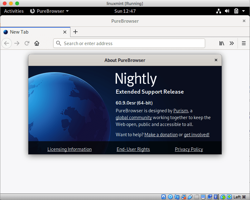Click the Left ⌘ host key label
The height and width of the screenshot is (200, 250).
(240, 197)
